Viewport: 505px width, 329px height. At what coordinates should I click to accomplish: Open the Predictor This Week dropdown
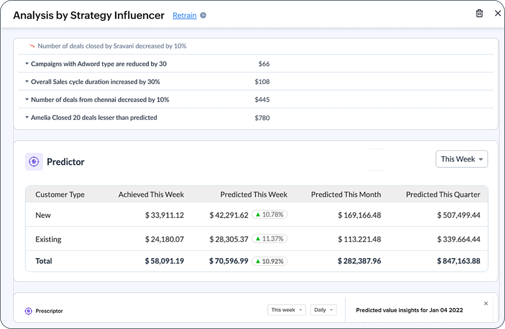(x=462, y=159)
